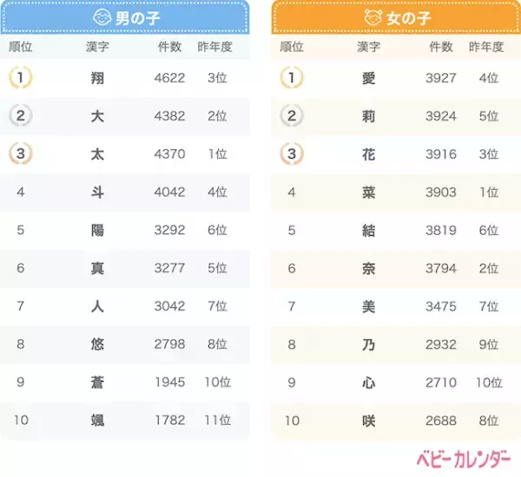
Task: Click the silver rank 2 medal for boys
Action: pyautogui.click(x=20, y=116)
